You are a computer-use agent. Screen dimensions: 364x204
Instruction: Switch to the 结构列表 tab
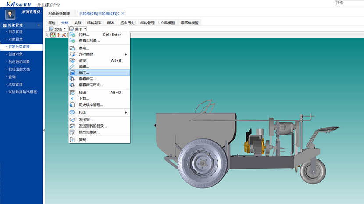click(x=94, y=23)
